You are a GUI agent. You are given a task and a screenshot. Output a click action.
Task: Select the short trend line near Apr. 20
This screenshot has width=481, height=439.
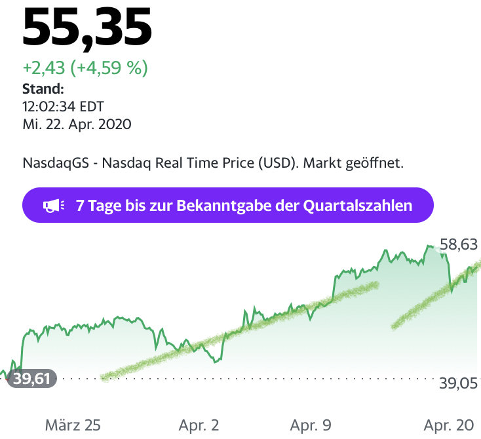433,296
